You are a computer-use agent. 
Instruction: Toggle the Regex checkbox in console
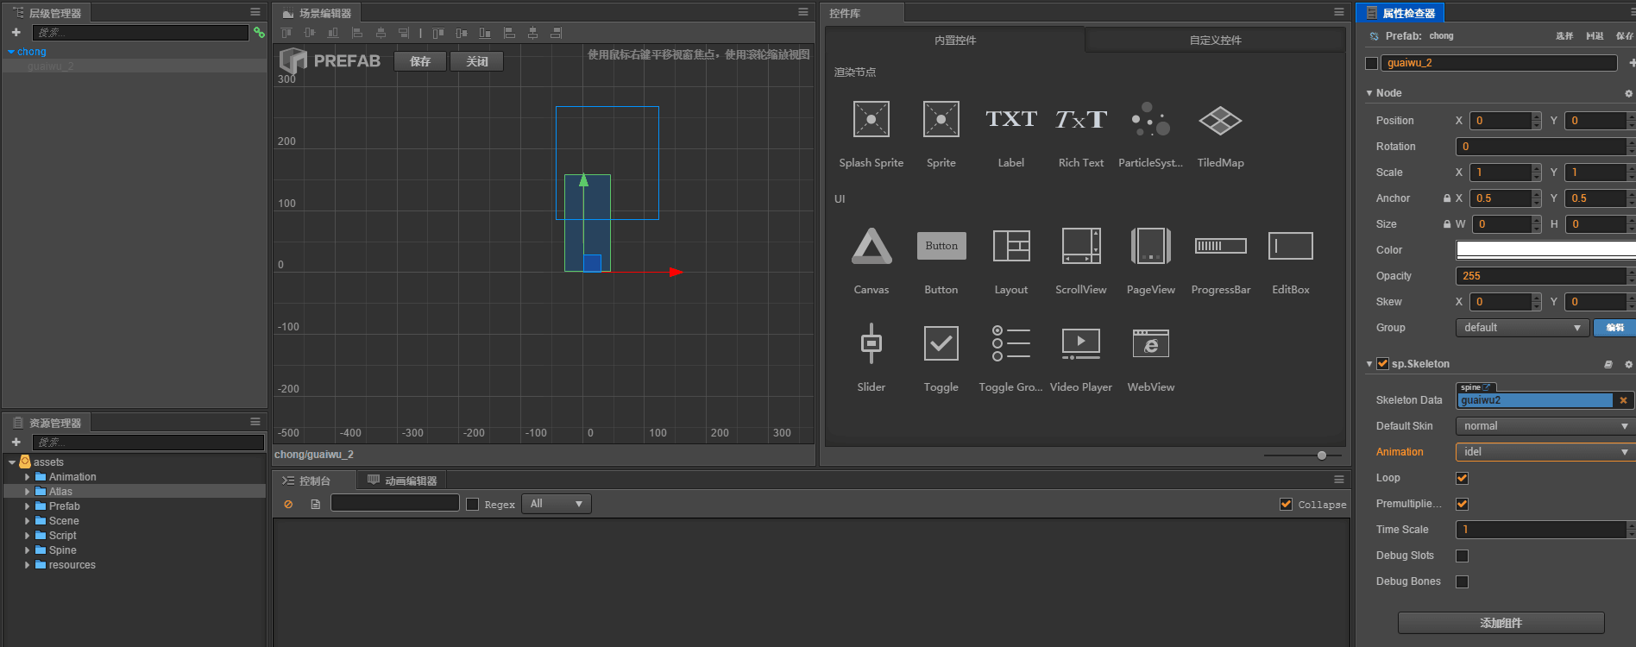[x=472, y=505]
